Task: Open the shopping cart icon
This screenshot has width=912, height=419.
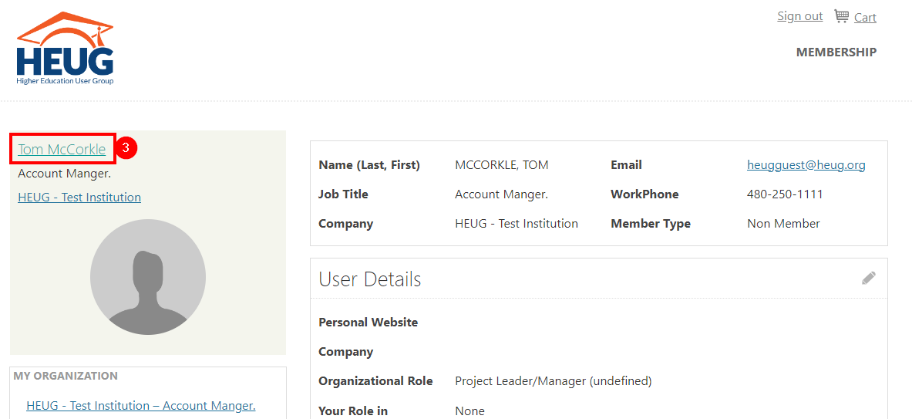Action: click(x=841, y=16)
